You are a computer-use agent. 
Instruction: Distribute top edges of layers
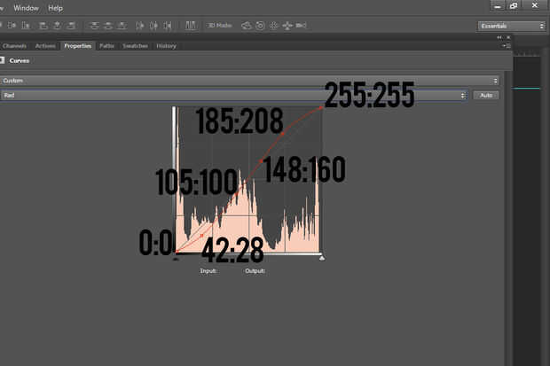(x=94, y=25)
